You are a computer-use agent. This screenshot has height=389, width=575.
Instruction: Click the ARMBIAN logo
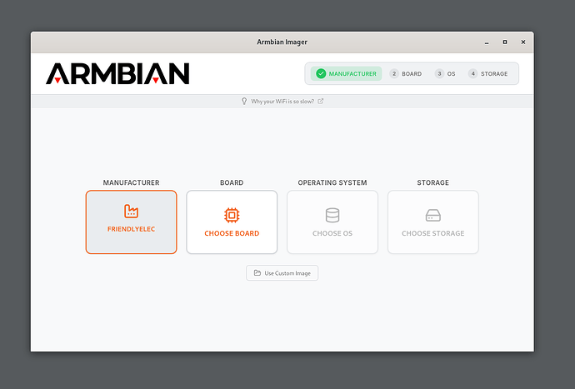click(117, 74)
